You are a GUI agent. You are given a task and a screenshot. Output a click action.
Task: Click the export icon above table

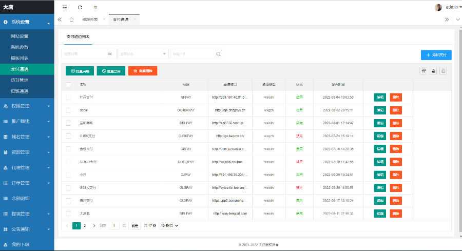(x=433, y=71)
